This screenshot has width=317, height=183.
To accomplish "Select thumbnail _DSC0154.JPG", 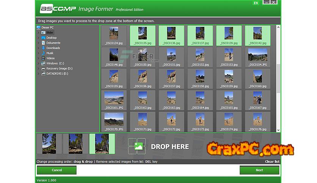I will (x=257, y=57).
